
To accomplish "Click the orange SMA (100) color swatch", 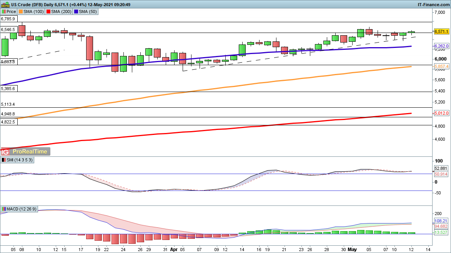I will tap(21, 12).
